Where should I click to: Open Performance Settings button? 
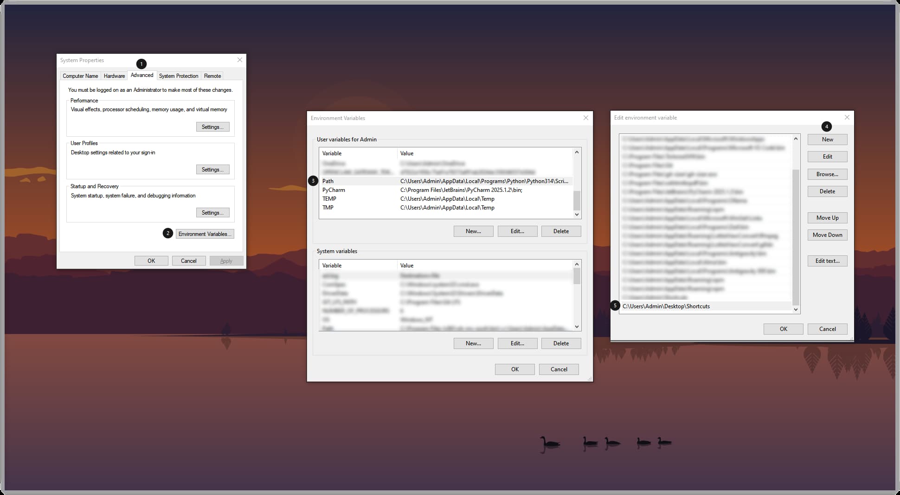[212, 127]
